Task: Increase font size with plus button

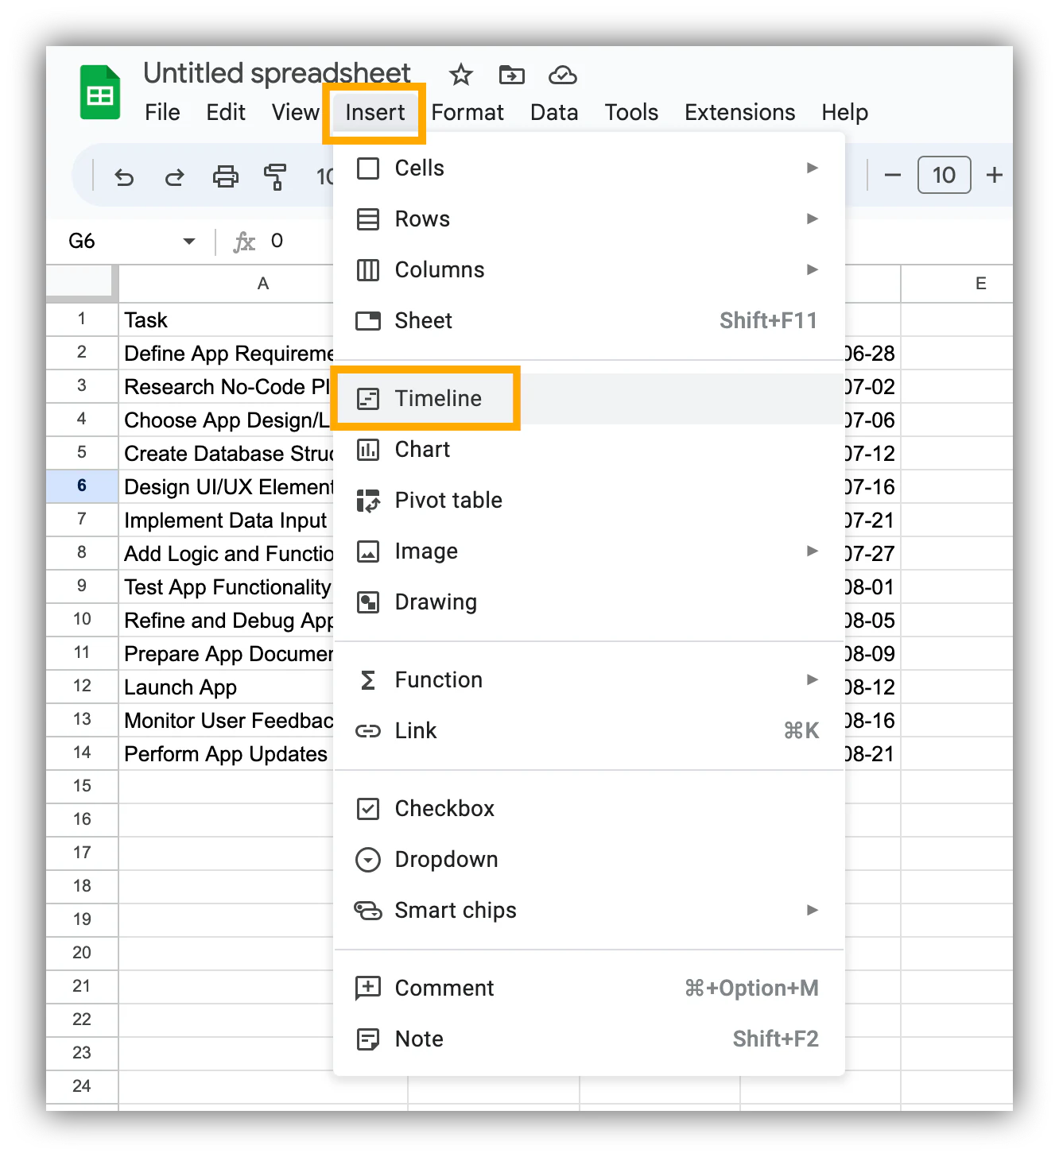Action: 995,176
